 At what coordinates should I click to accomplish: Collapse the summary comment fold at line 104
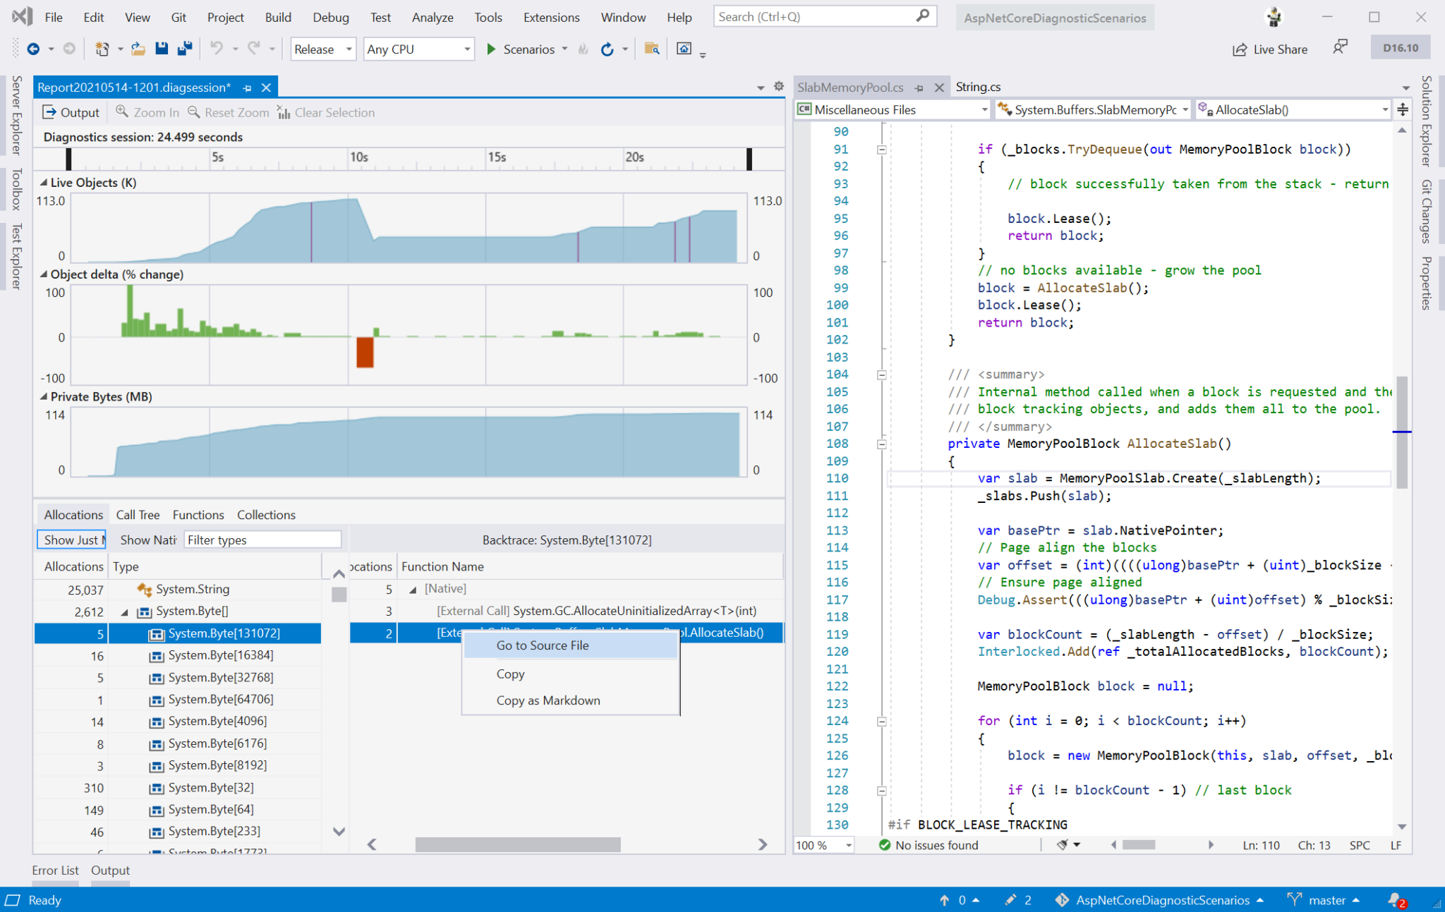(x=881, y=375)
